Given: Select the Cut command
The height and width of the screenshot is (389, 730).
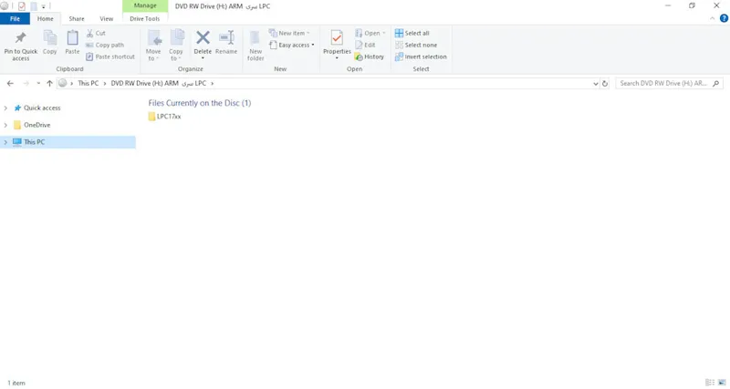Looking at the screenshot, I should click(x=96, y=33).
